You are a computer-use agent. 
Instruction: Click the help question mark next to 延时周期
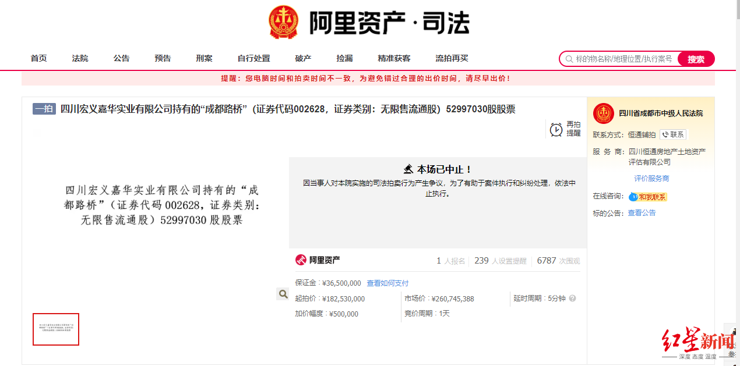572,299
